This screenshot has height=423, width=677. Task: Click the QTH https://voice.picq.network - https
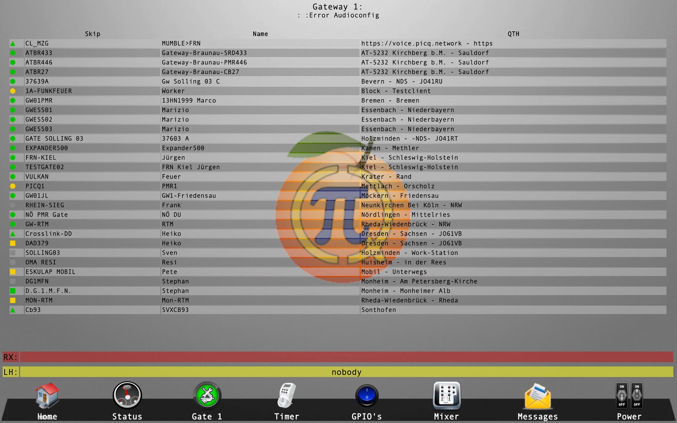coord(427,43)
